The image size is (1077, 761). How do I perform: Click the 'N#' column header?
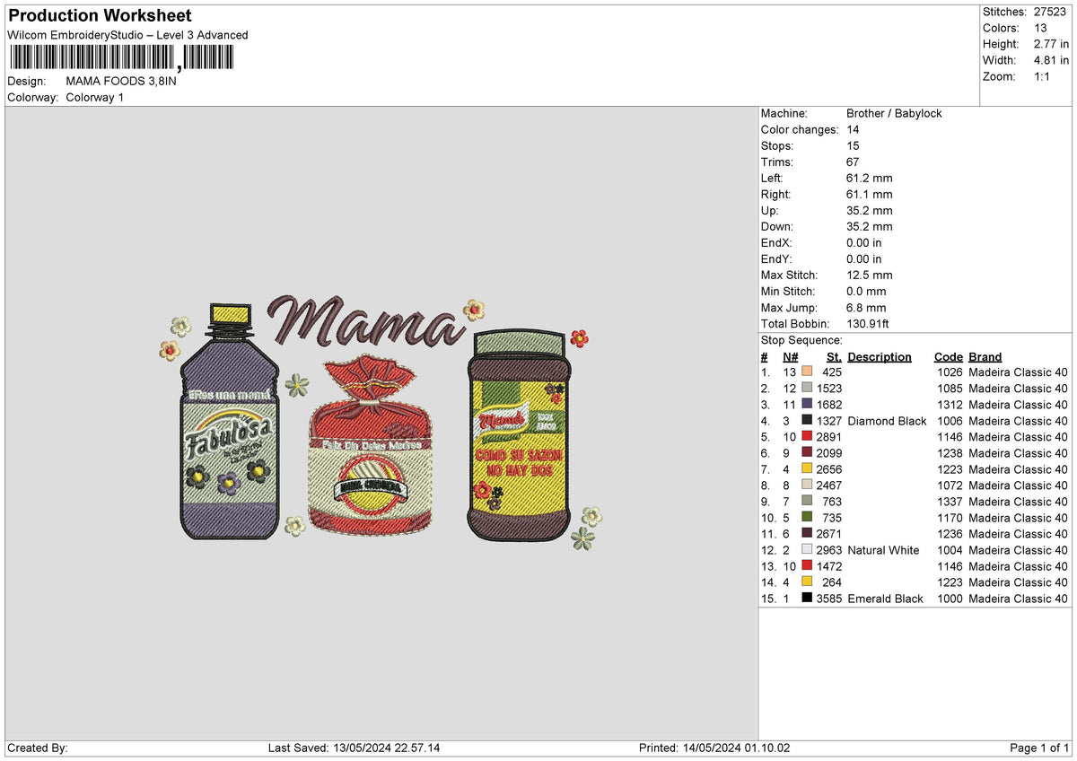pyautogui.click(x=790, y=356)
